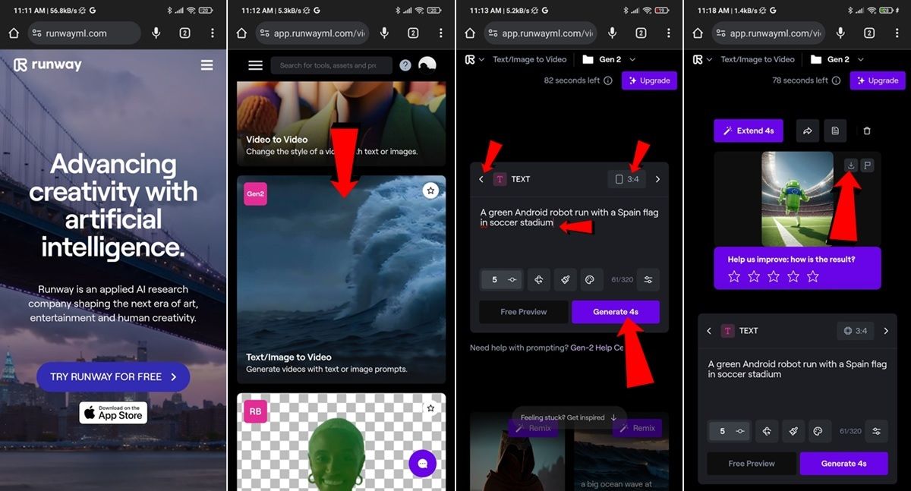The image size is (911, 491).
Task: Click Extend 4s button
Action: click(x=749, y=131)
